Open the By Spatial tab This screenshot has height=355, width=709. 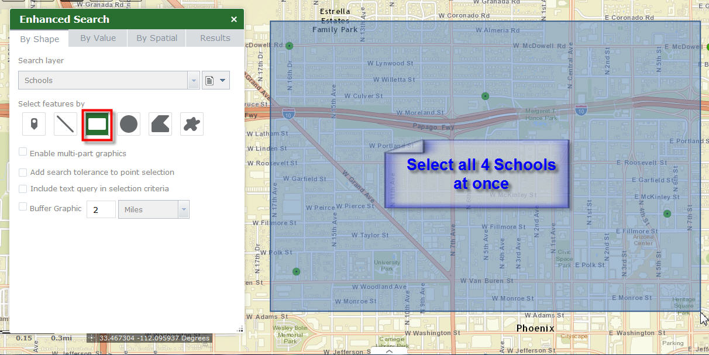157,38
